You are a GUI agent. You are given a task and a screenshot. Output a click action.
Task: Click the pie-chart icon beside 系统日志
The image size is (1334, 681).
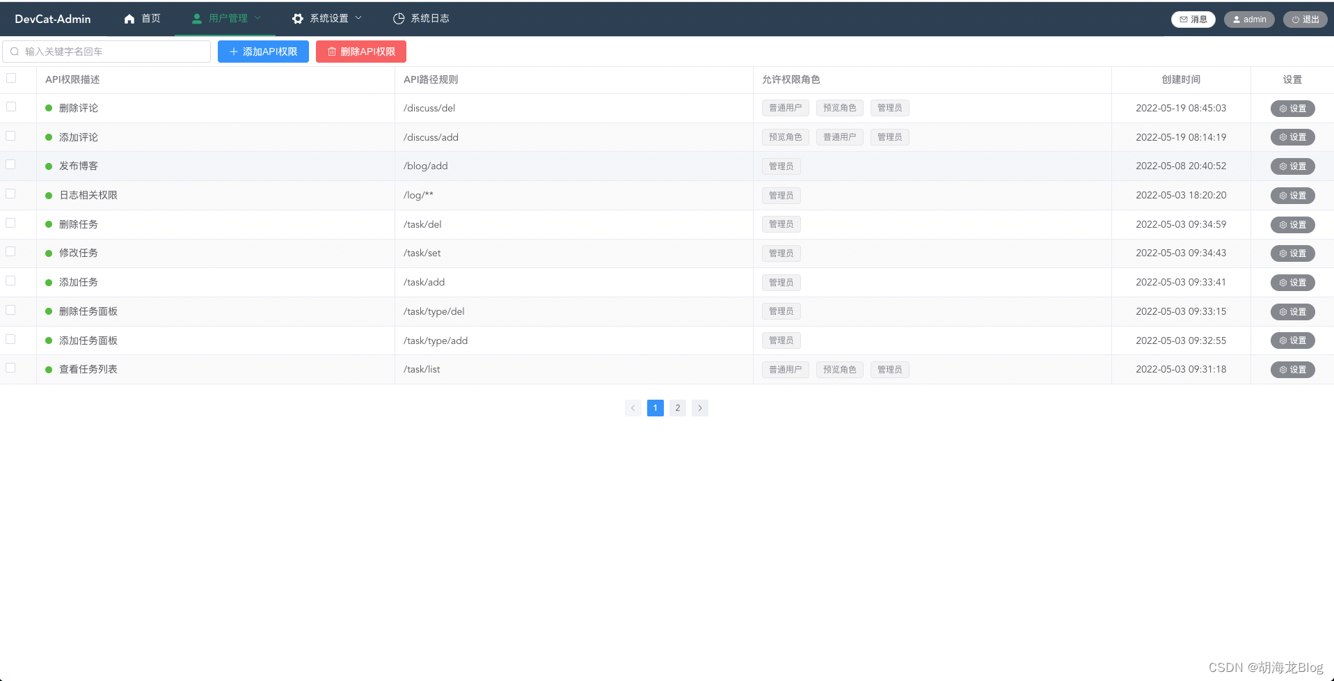pyautogui.click(x=399, y=19)
